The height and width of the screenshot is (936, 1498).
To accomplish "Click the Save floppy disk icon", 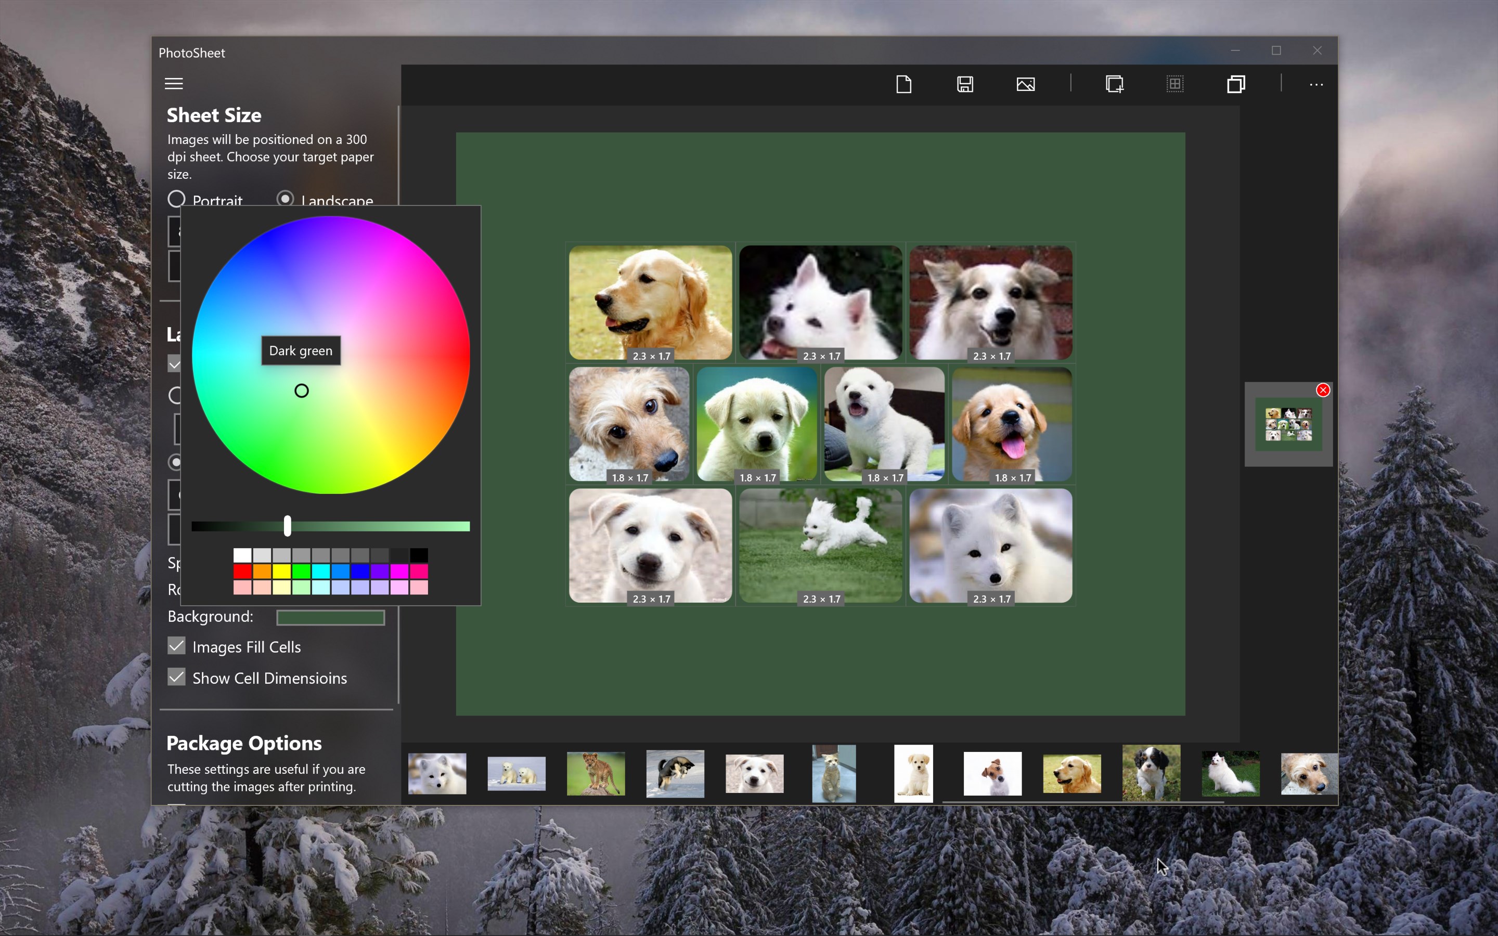I will pos(964,84).
